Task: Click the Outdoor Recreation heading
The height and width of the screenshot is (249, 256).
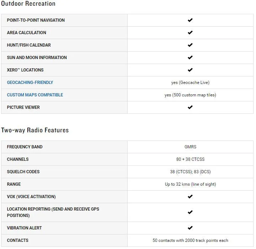Action: click(x=28, y=4)
